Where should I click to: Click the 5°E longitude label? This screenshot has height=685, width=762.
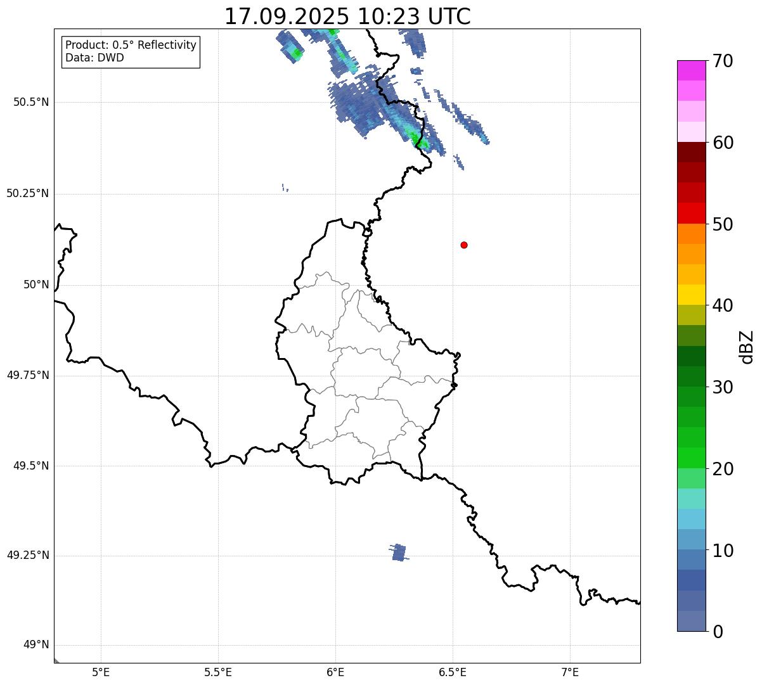tap(101, 672)
